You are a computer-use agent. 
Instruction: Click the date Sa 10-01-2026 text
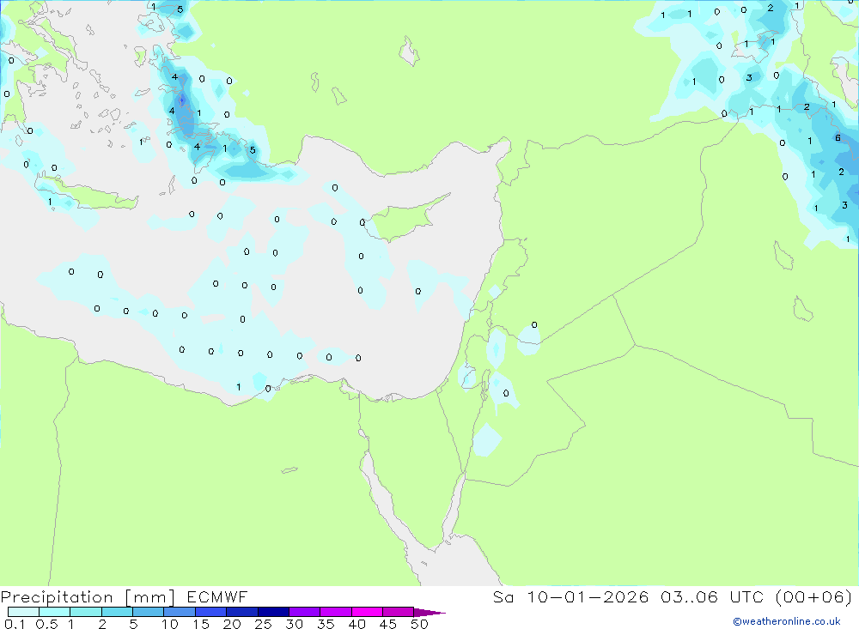[571, 596]
